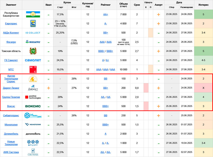Click the 7,5% (USD) coupon cell

click(74, 42)
